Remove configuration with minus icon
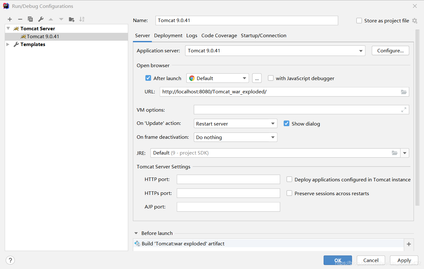This screenshot has width=424, height=269. pyautogui.click(x=20, y=19)
